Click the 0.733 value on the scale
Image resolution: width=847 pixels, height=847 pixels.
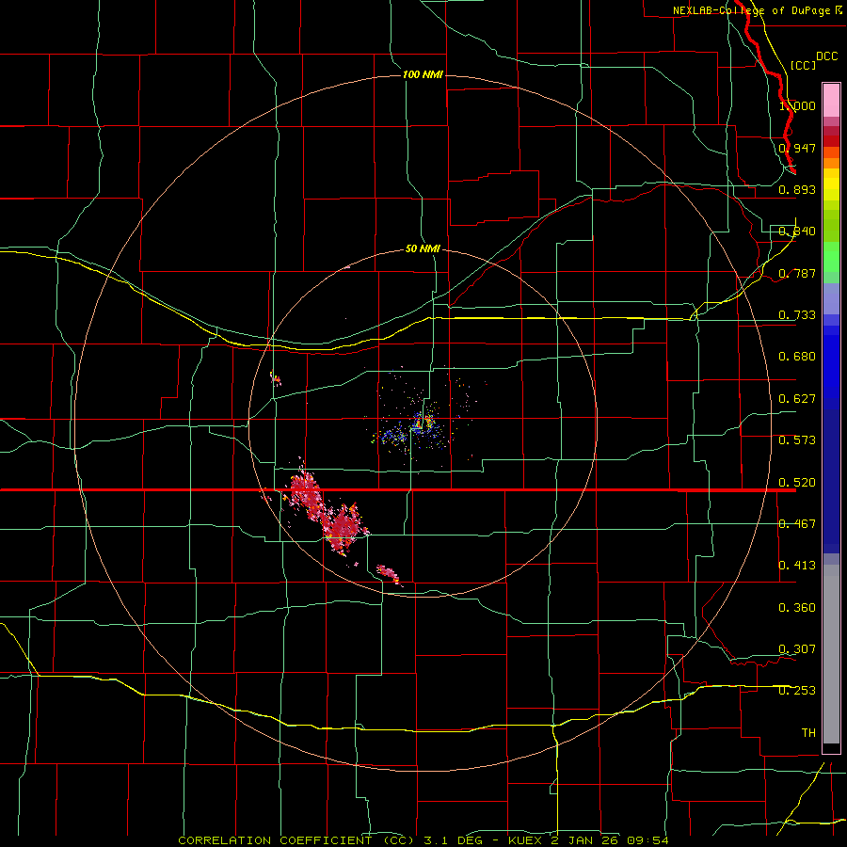797,315
